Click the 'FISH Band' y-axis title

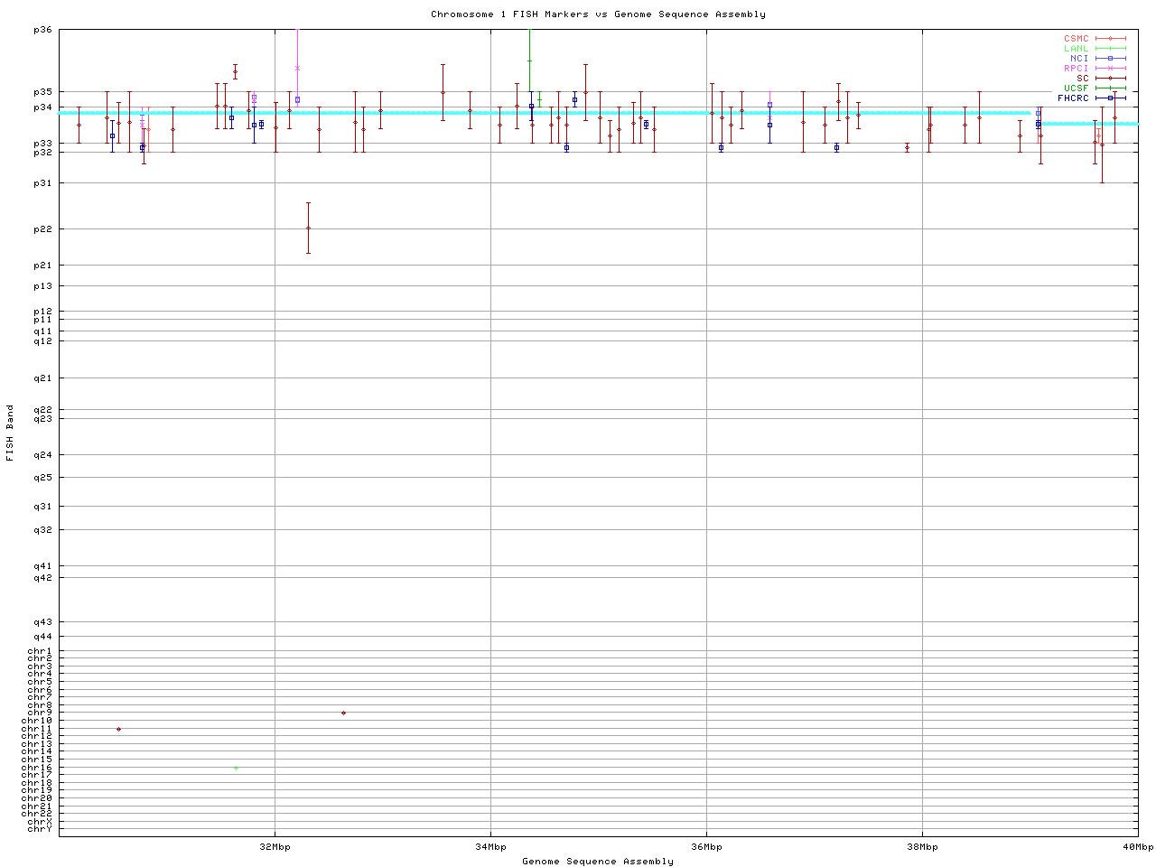coord(10,433)
